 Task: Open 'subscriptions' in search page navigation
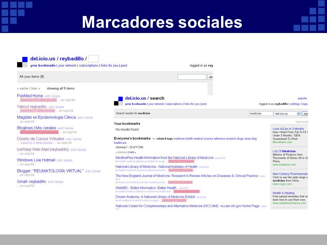pos(174,104)
